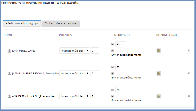Click attempts number field for JUAN PEREZ LOPEZ
This screenshot has width=196, height=111.
click(95, 51)
